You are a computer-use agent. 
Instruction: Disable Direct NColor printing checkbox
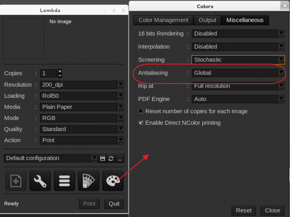coord(141,123)
